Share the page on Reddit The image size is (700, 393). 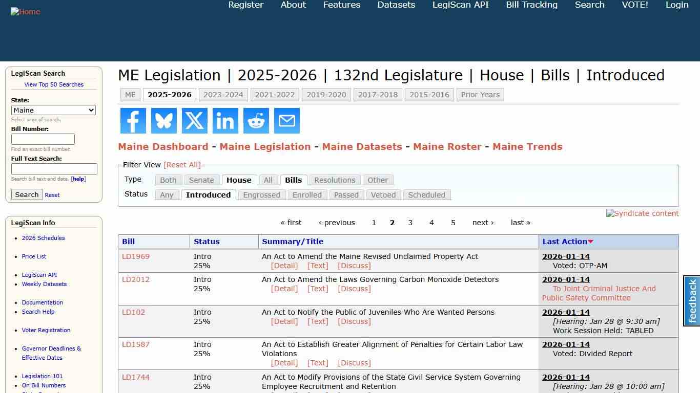coord(256,121)
